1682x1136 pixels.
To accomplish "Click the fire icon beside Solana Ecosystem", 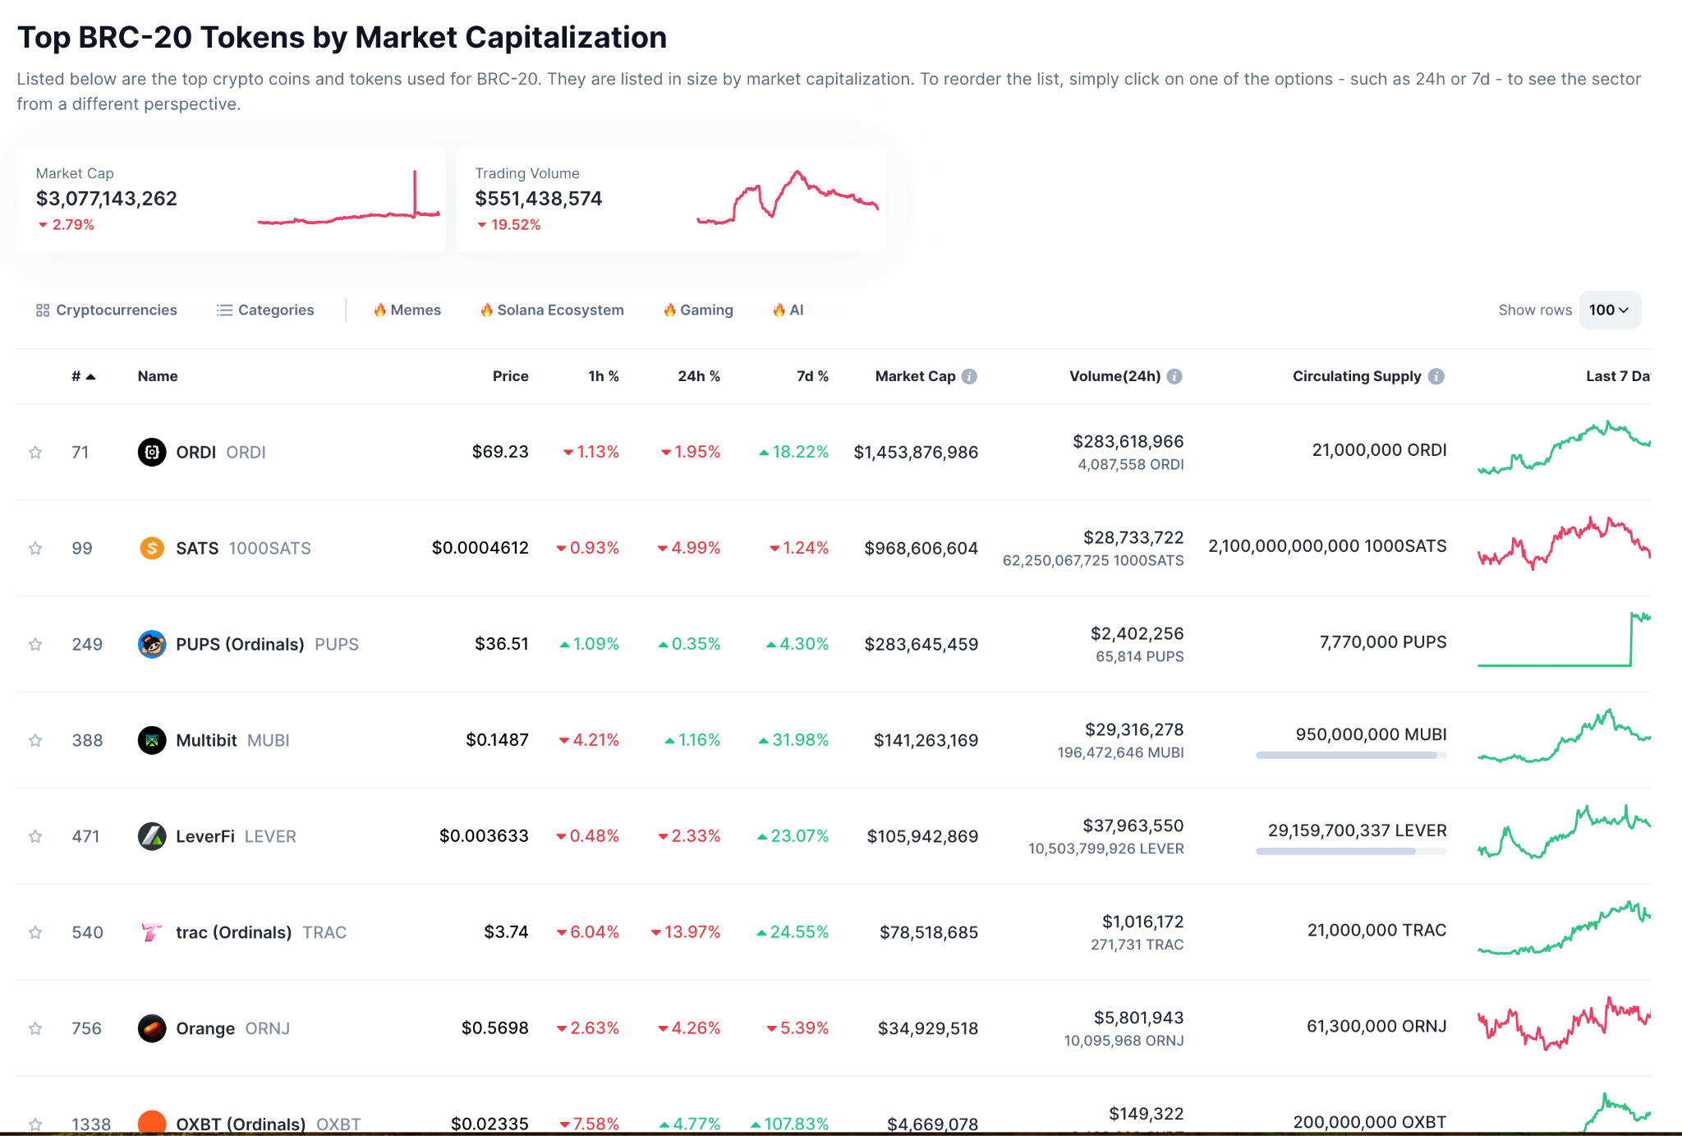I will click(x=486, y=310).
